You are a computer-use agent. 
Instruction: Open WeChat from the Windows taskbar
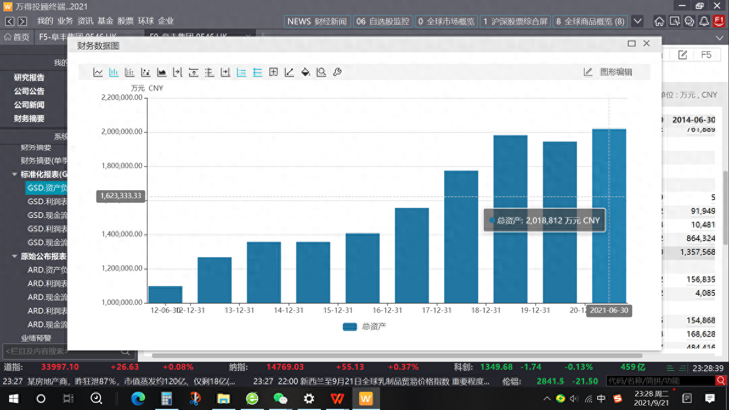point(280,398)
